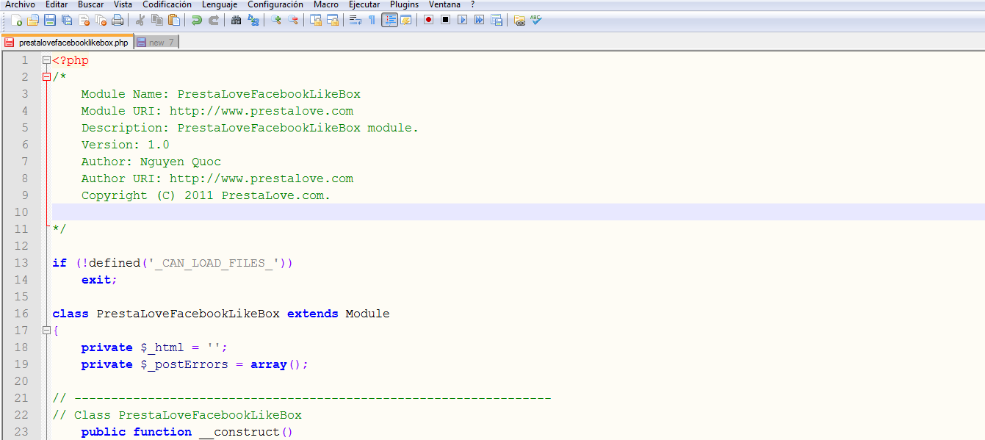The width and height of the screenshot is (985, 440).
Task: Collapse the fold marker at line 1
Action: coord(47,60)
